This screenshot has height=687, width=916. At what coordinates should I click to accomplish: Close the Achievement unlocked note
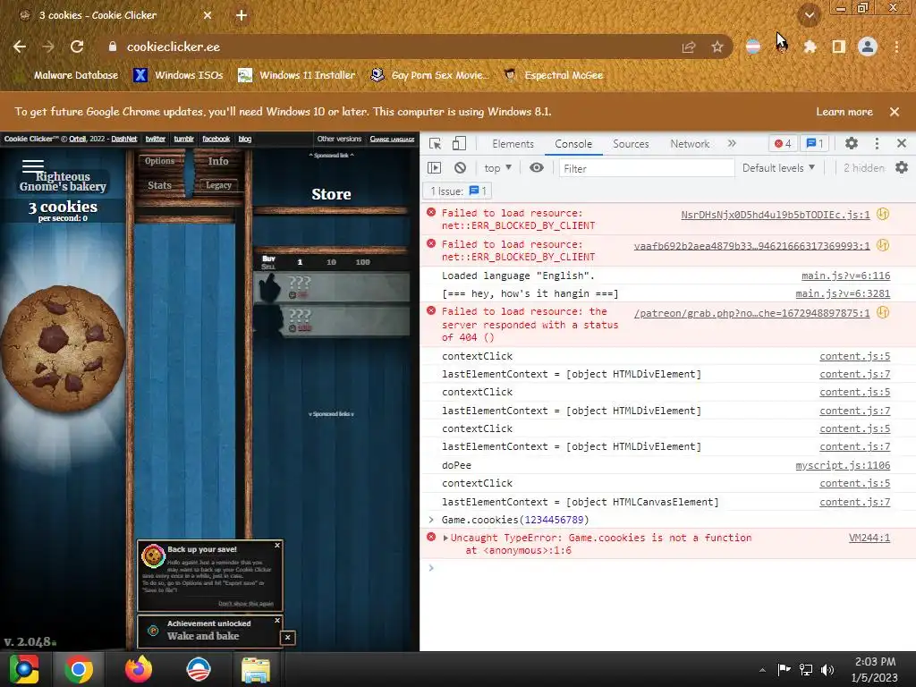tap(277, 620)
